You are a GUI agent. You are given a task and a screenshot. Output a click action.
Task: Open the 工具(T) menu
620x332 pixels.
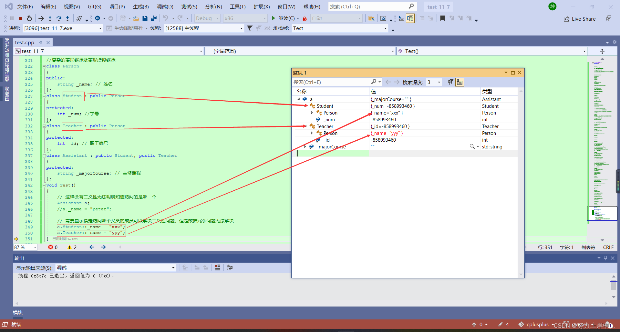point(238,6)
